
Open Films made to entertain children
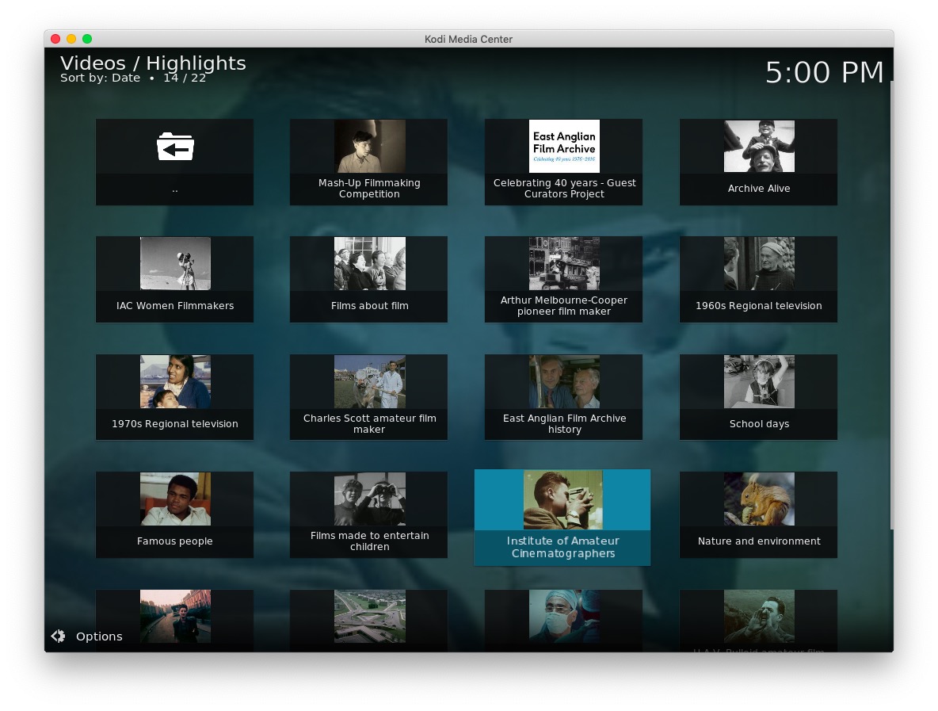369,514
